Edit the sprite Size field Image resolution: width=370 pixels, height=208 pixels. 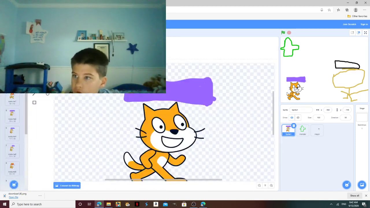pos(319,118)
